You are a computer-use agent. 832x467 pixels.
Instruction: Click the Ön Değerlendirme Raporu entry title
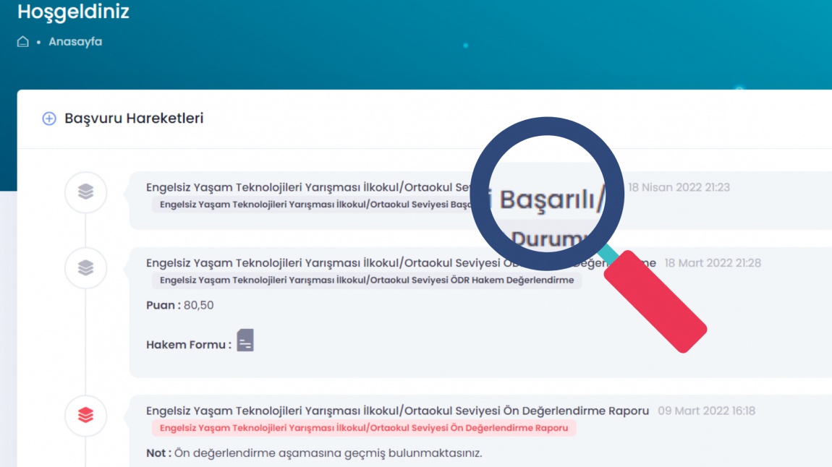(x=397, y=411)
